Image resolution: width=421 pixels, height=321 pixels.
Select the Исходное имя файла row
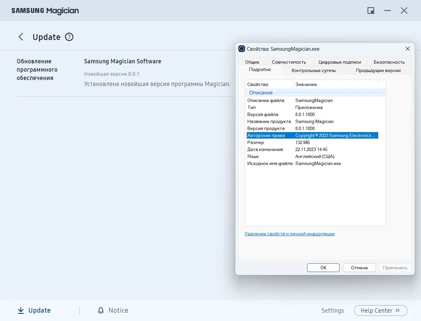point(312,163)
